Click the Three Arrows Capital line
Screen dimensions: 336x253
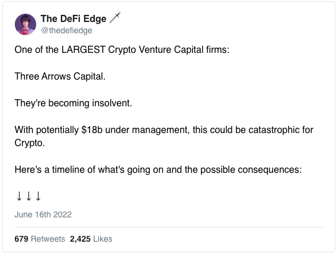60,76
